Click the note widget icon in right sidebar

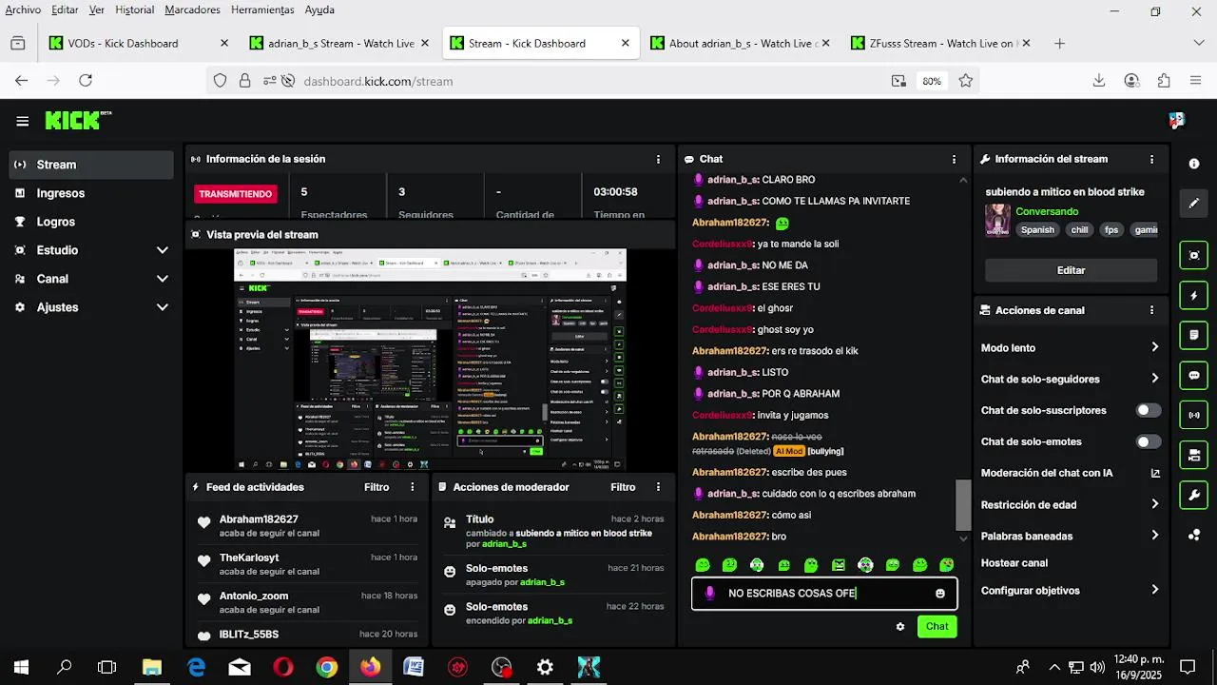(x=1194, y=335)
